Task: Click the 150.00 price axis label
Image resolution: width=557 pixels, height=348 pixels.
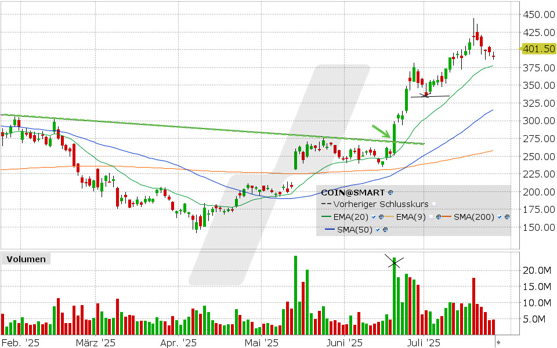Action: pyautogui.click(x=538, y=227)
